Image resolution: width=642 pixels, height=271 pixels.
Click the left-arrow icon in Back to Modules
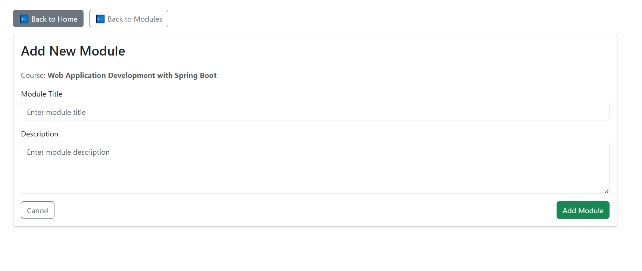click(100, 19)
